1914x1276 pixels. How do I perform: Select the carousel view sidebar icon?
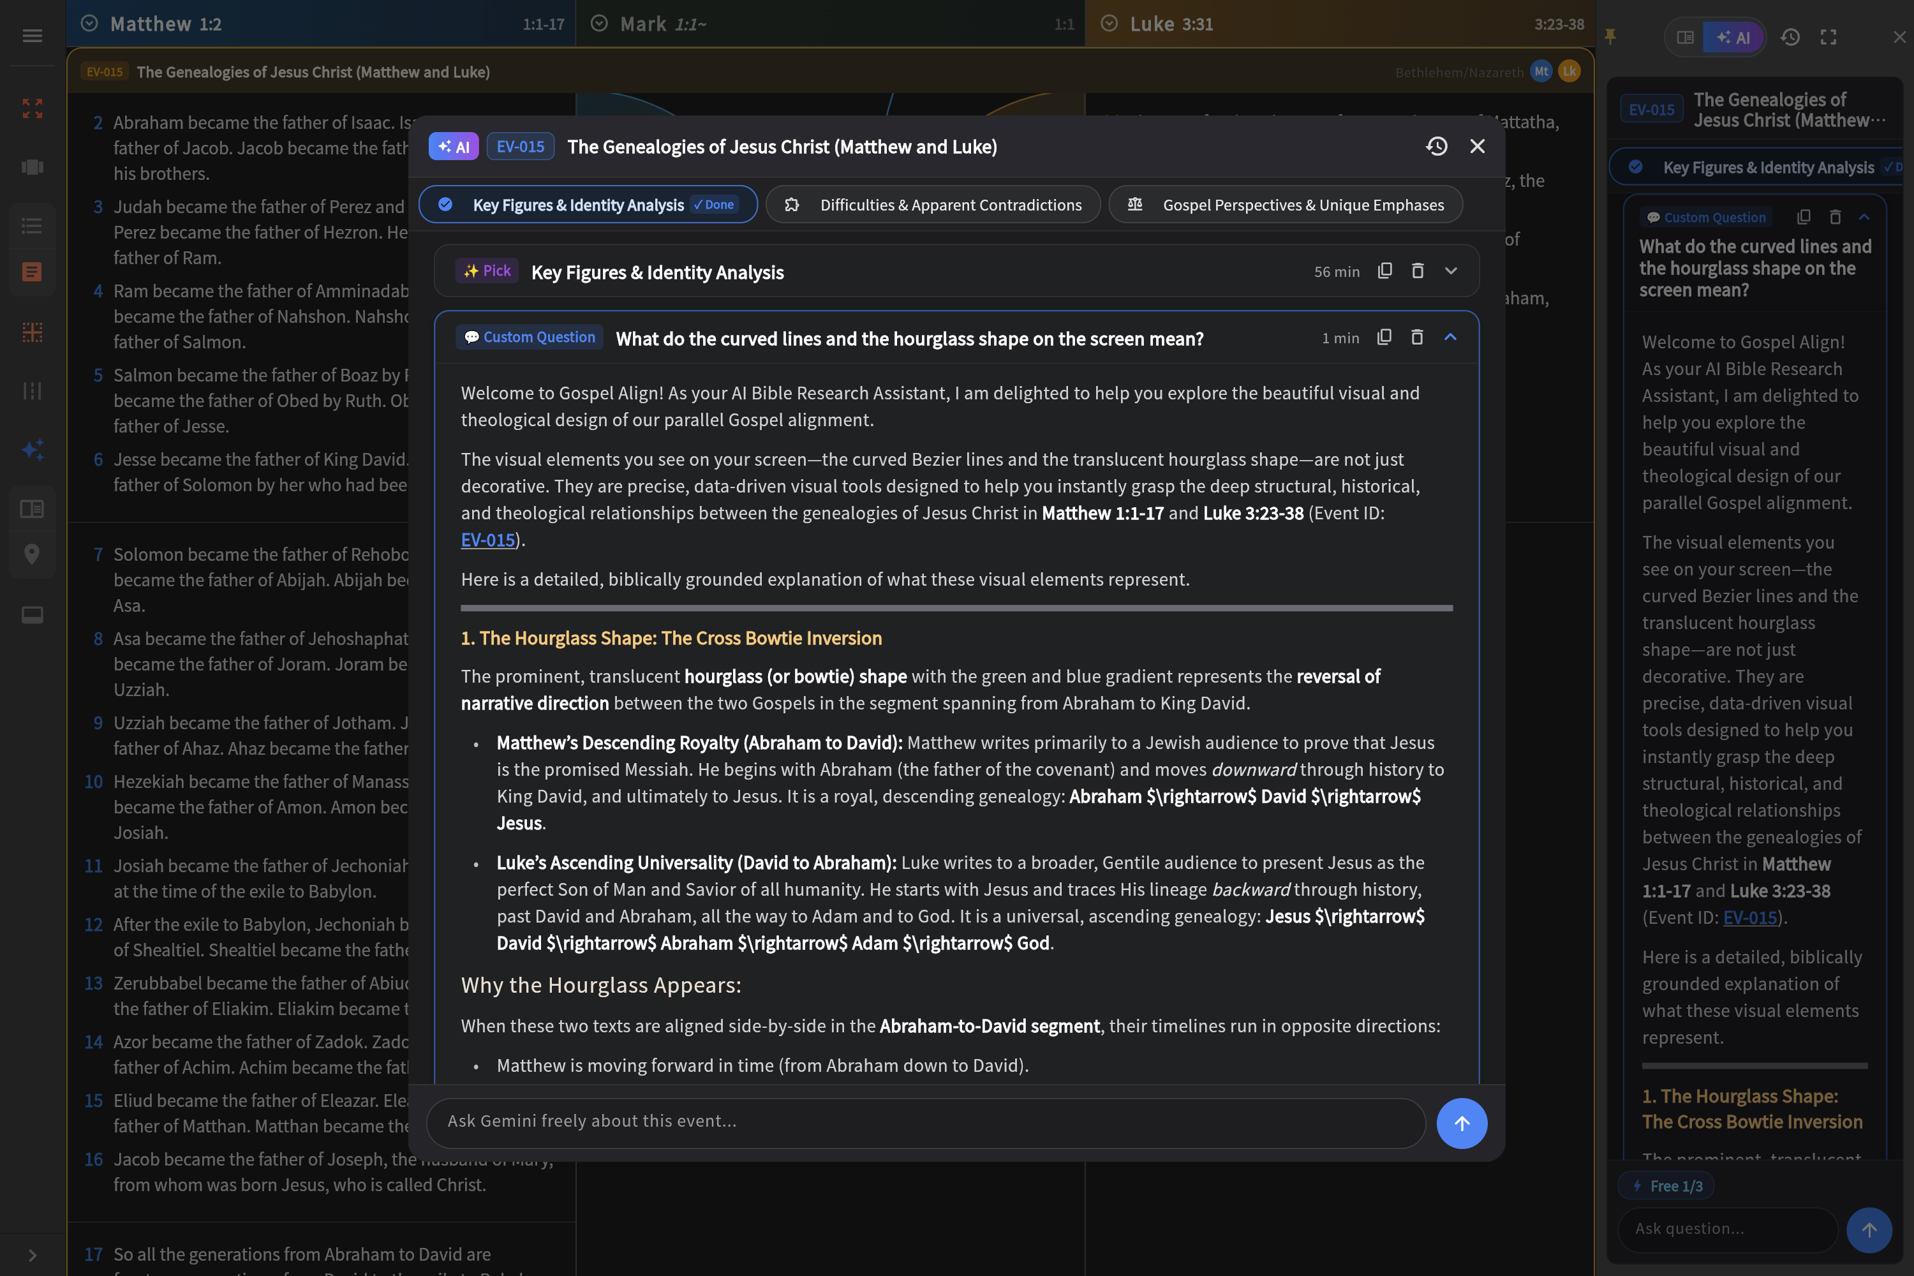tap(33, 167)
